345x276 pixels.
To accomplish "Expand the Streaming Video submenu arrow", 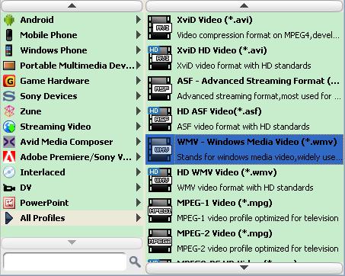I will 139,127.
